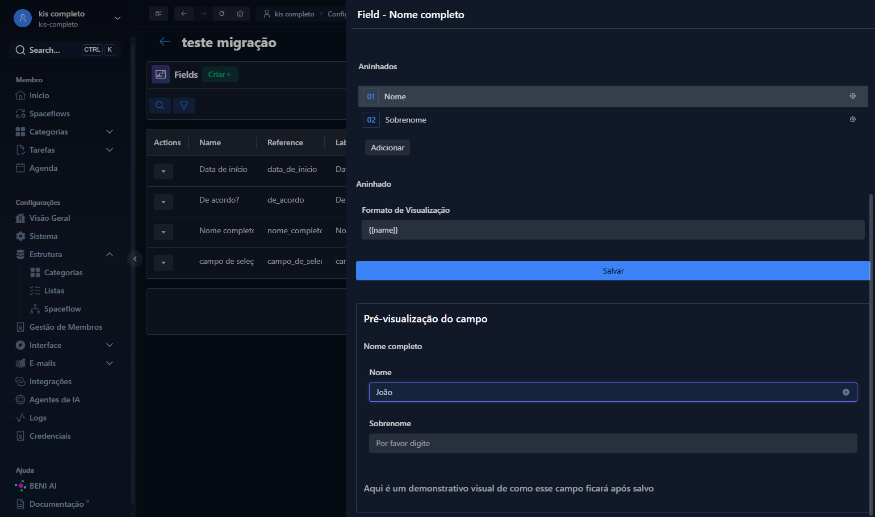Click the forward arrow in top toolbar
This screenshot has height=517, width=875.
203,14
